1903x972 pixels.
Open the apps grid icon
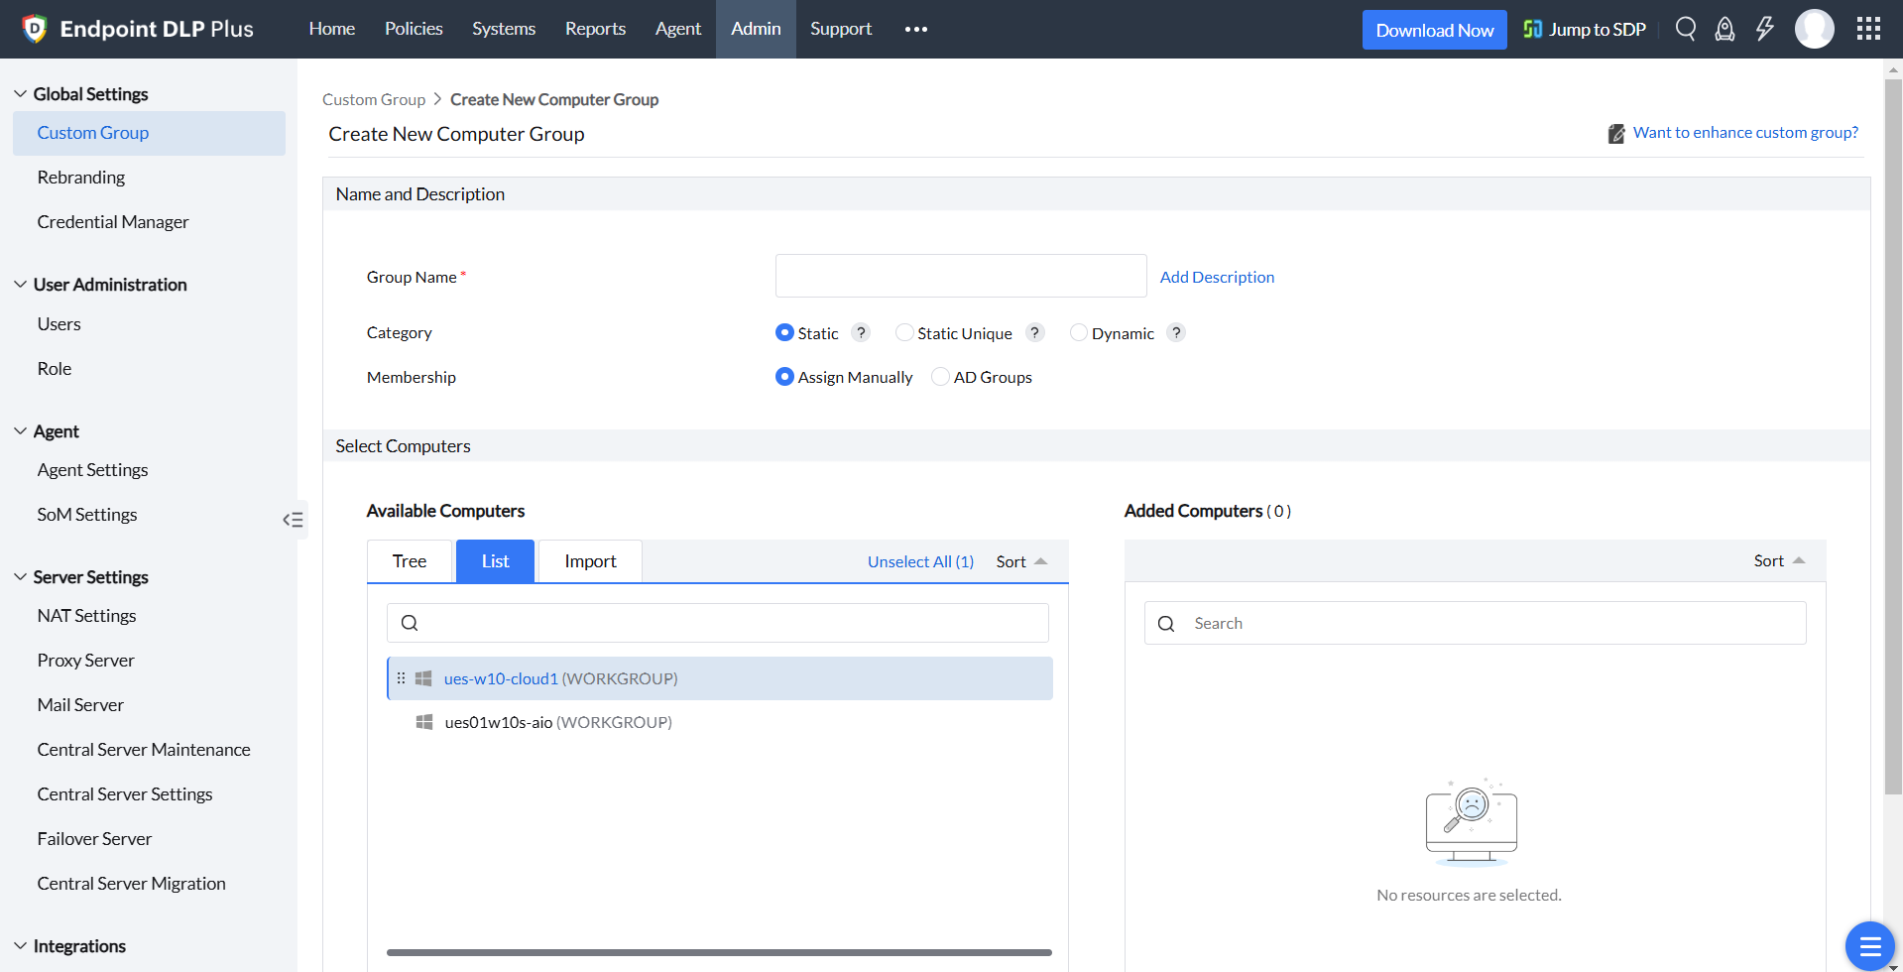tap(1868, 29)
